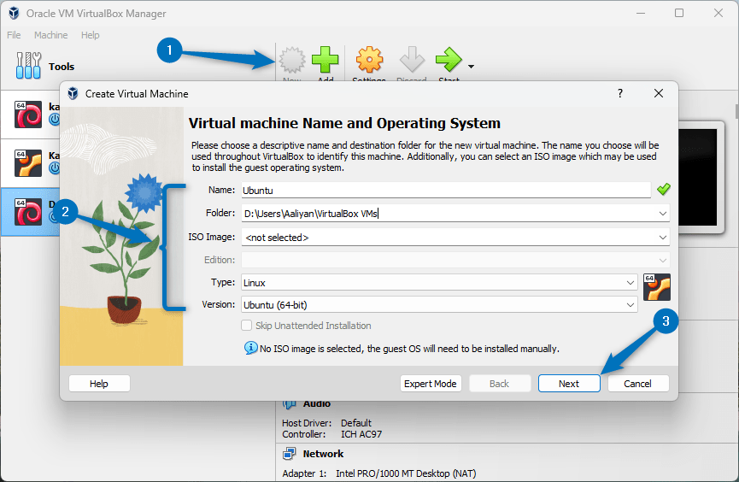Screen dimensions: 739x482
Task: Click the New machine toolbar icon
Action: pos(292,60)
